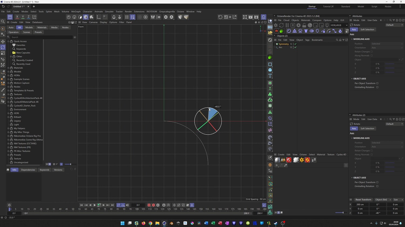Screen dimensions: 405x227
Task: Open the Size dropdown in coordinates bar
Action: [398, 200]
